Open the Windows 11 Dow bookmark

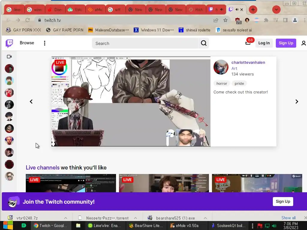click(x=154, y=30)
